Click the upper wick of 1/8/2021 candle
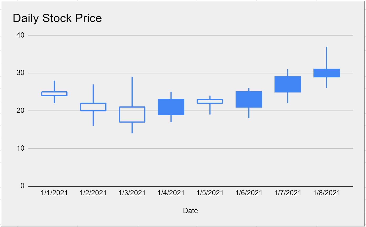The height and width of the screenshot is (227, 366). (327, 58)
